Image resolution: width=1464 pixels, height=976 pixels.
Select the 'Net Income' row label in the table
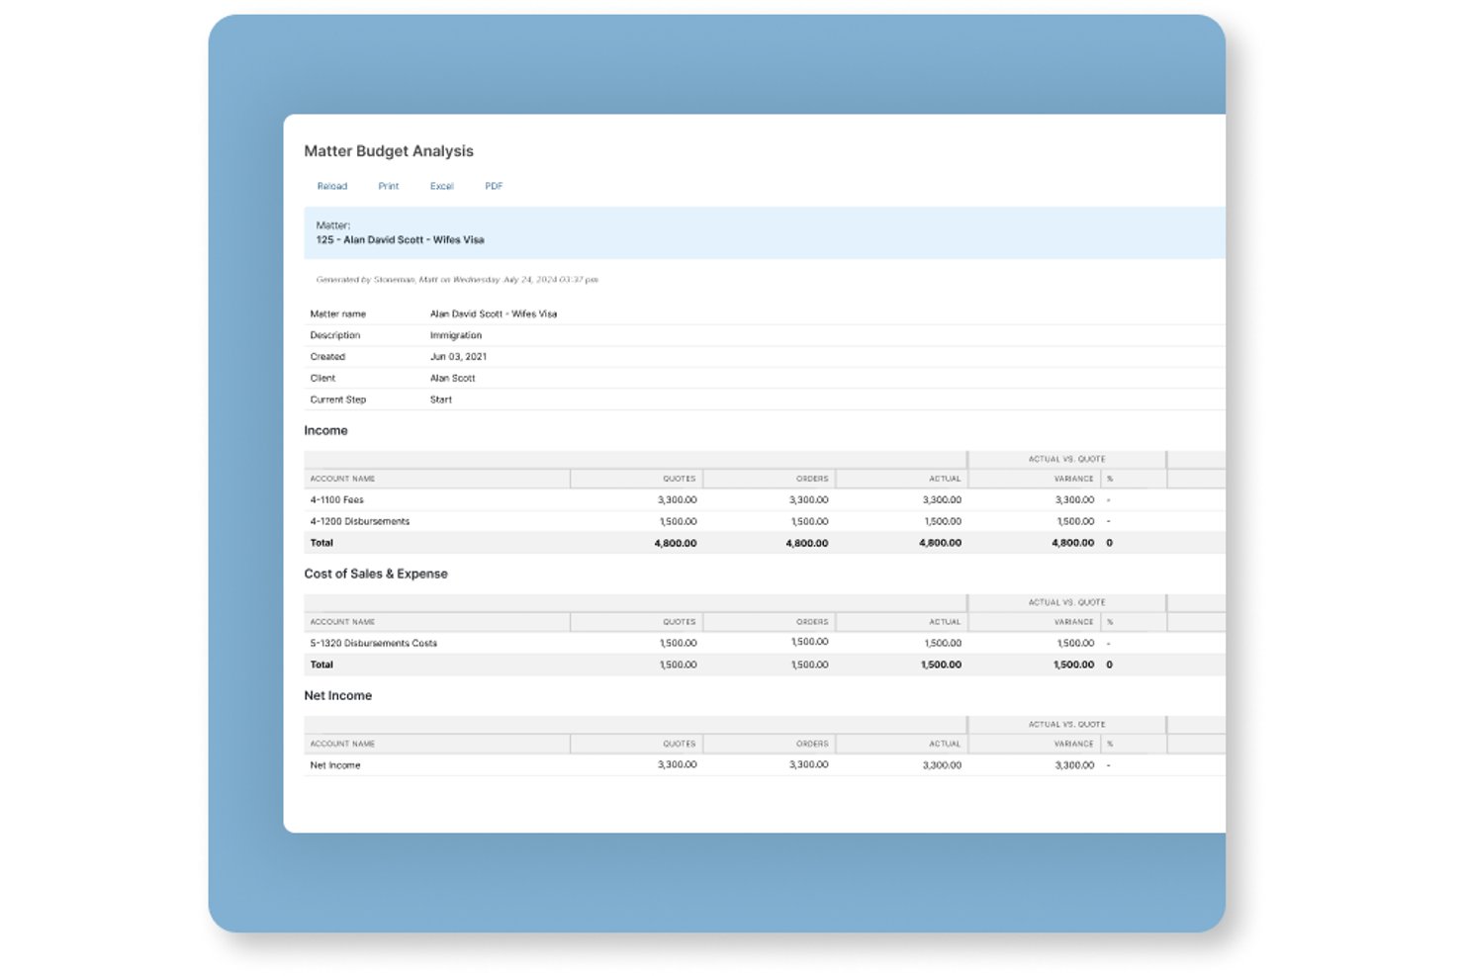335,765
